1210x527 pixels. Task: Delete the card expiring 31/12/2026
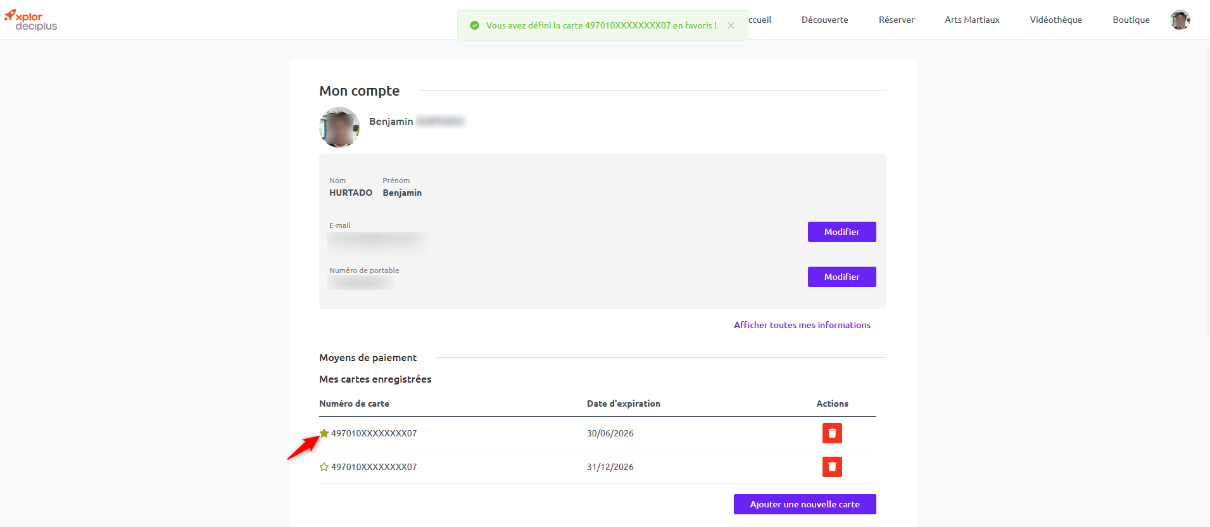coord(832,467)
